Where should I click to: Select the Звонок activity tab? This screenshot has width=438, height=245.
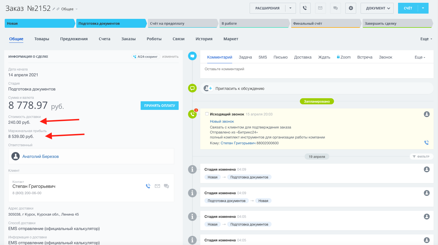(386, 57)
